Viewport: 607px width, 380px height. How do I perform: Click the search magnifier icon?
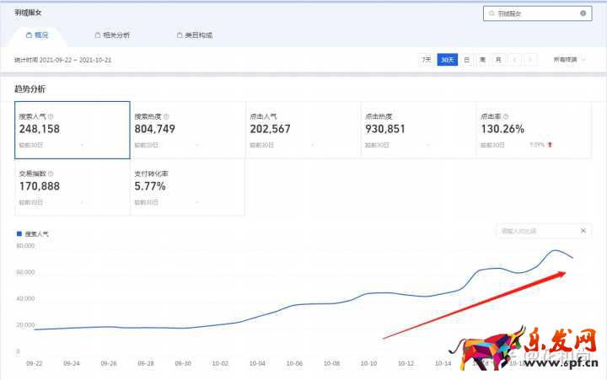[x=492, y=13]
